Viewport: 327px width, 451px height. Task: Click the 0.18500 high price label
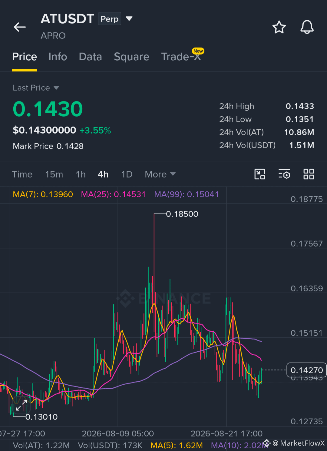182,214
